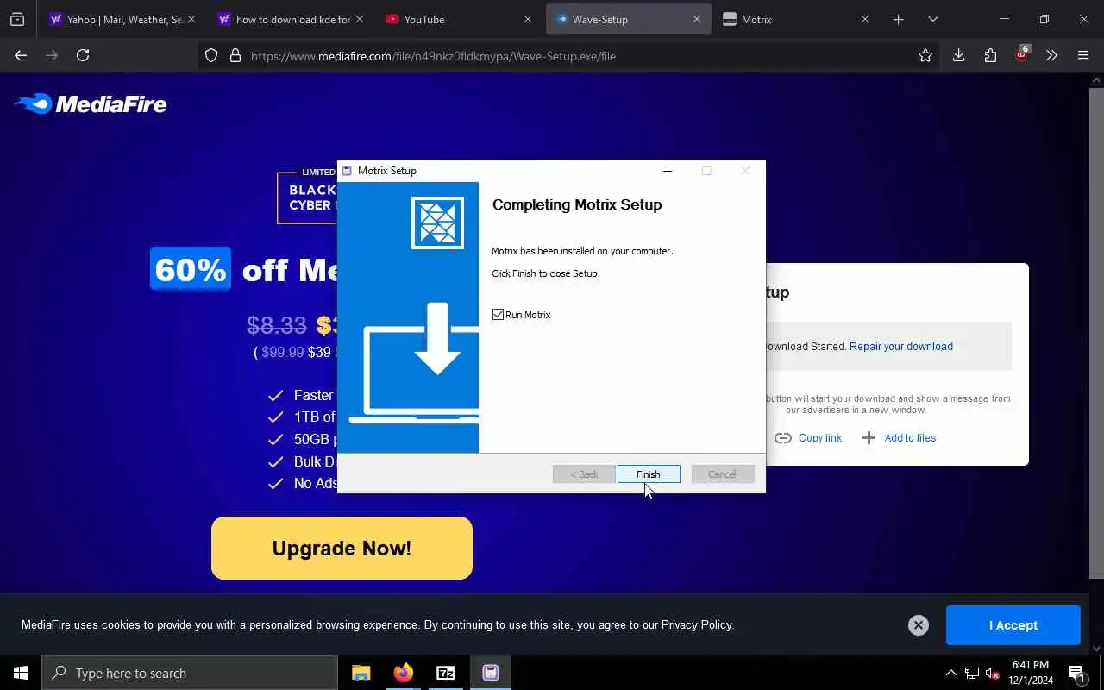
Task: Click the Upgrade Now! button
Action: click(x=342, y=549)
